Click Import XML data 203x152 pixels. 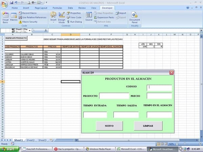point(121,13)
